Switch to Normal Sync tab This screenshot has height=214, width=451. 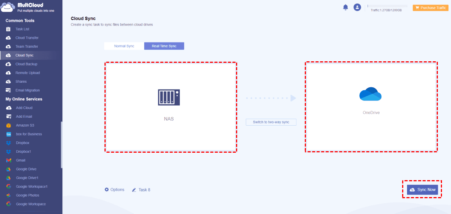tap(124, 46)
